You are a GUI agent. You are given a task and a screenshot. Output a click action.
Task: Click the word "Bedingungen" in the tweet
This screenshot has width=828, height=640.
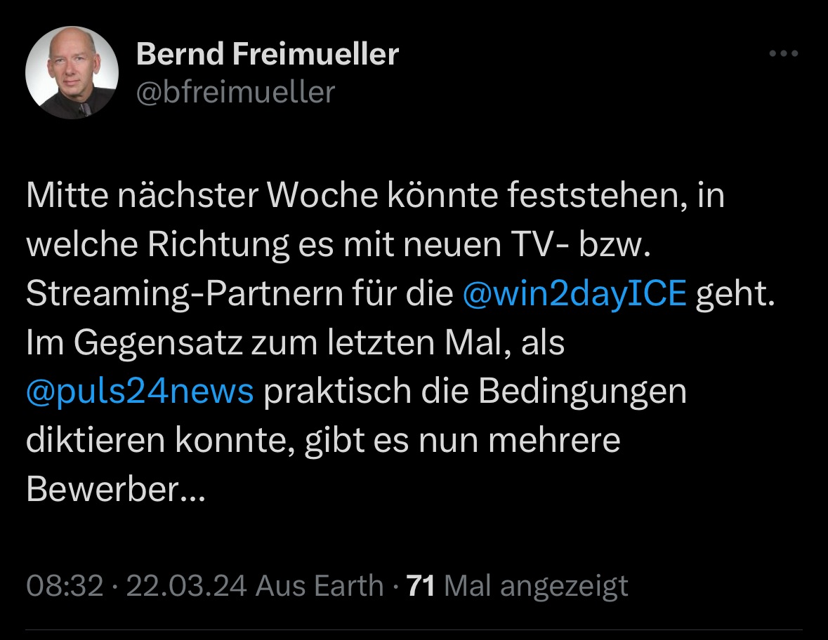582,391
